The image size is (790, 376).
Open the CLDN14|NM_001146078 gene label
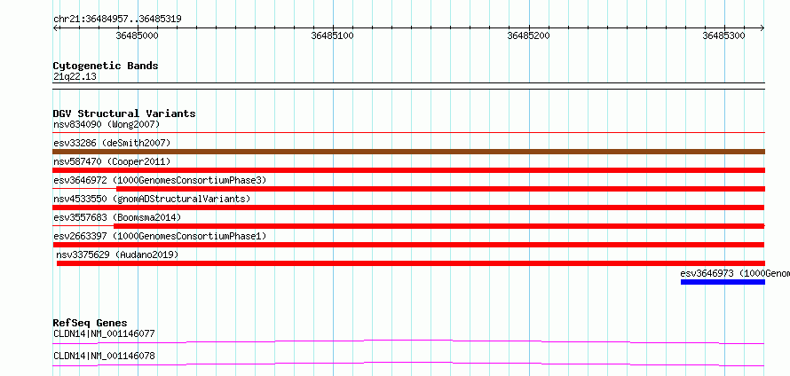point(104,356)
